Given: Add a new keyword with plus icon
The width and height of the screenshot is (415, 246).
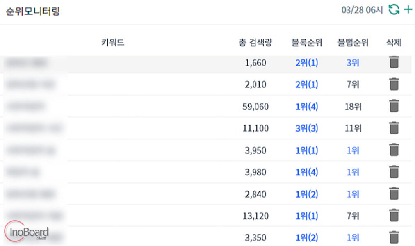Looking at the screenshot, I should pyautogui.click(x=408, y=10).
